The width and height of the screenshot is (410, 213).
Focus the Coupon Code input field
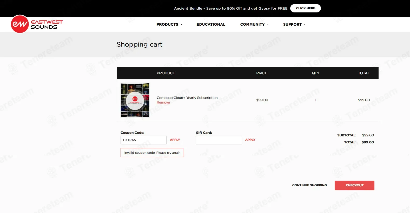[143, 140]
